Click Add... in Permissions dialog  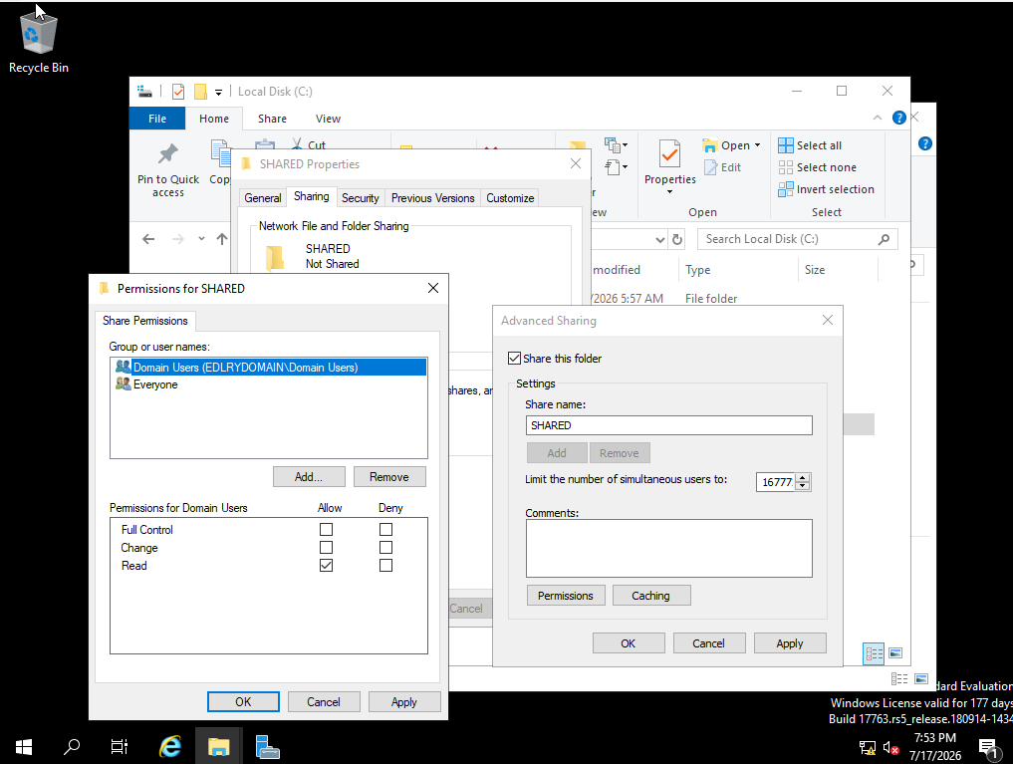click(309, 476)
